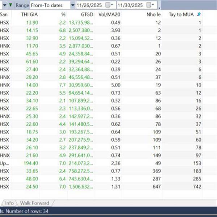
Task: Open the Range 'From-To dates' dropdown
Action: coord(73,5)
